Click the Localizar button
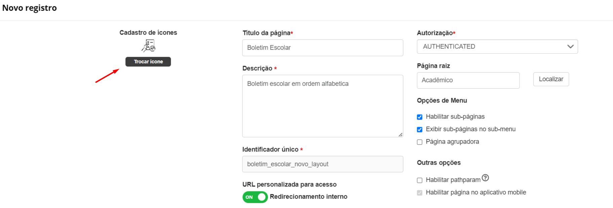 (x=551, y=79)
